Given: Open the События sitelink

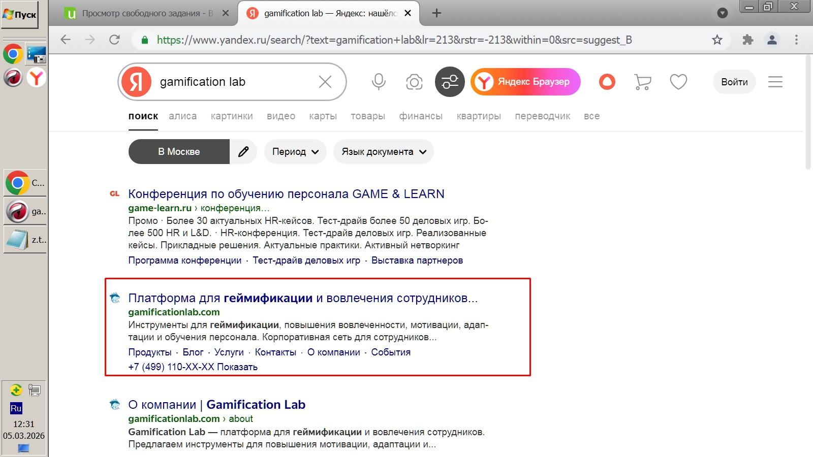Looking at the screenshot, I should (391, 352).
